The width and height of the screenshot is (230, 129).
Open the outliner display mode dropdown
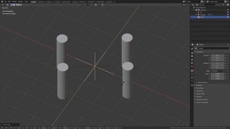(x=198, y=5)
